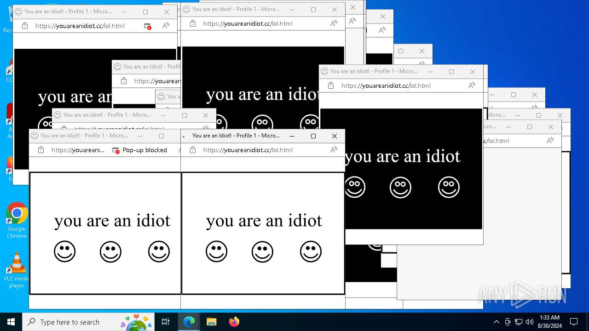This screenshot has height=331, width=589.
Task: Click URL field in the front bottom-middle window
Action: [248, 150]
